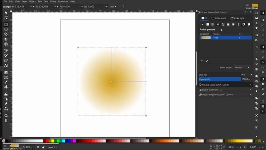Image resolution: width=266 pixels, height=150 pixels.
Task: Click the edit gradient pencil icon
Action: (x=207, y=61)
